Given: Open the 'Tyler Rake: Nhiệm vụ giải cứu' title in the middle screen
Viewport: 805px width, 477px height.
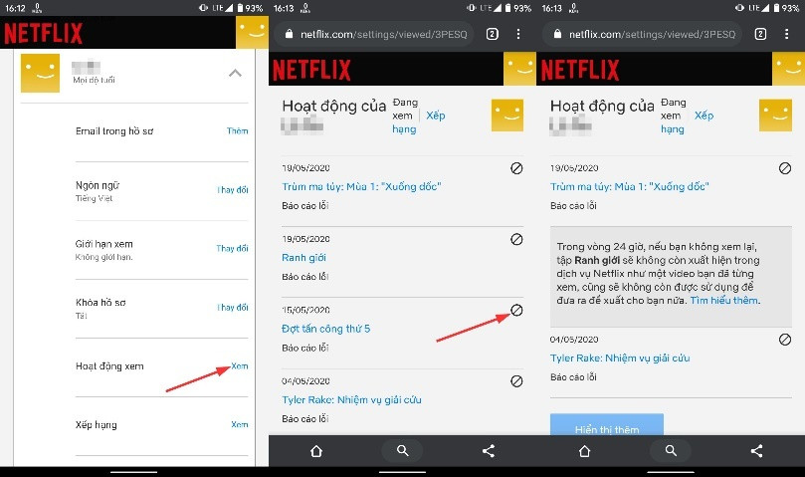Looking at the screenshot, I should 351,399.
